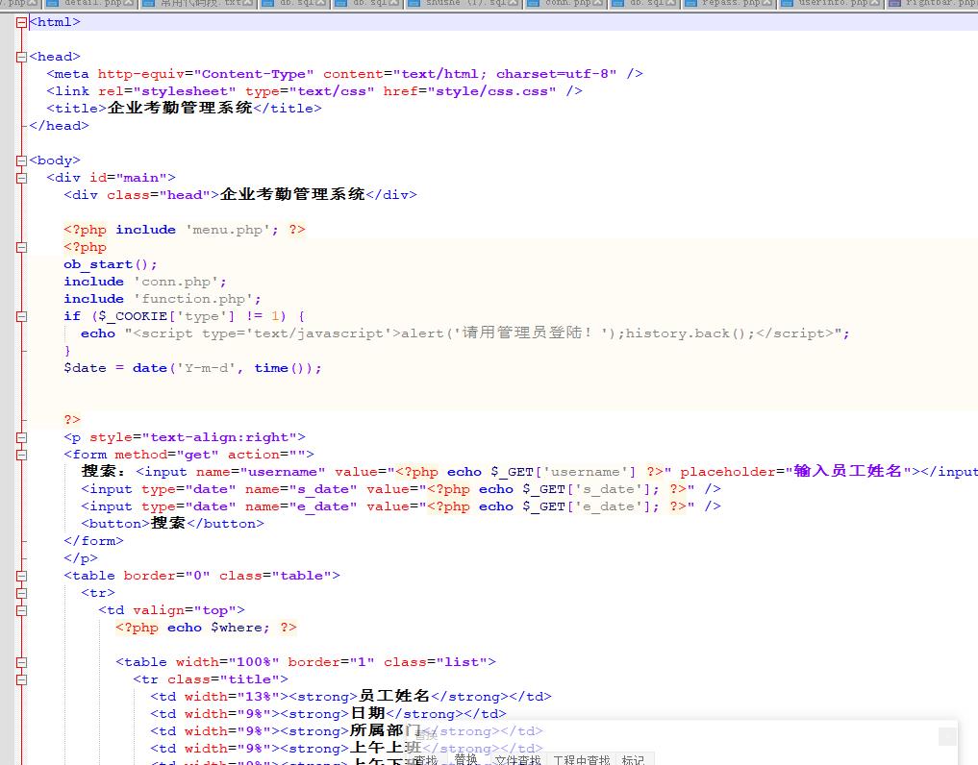978x765 pixels.
Task: Click the rel="stylesheet" attribute
Action: coord(167,91)
